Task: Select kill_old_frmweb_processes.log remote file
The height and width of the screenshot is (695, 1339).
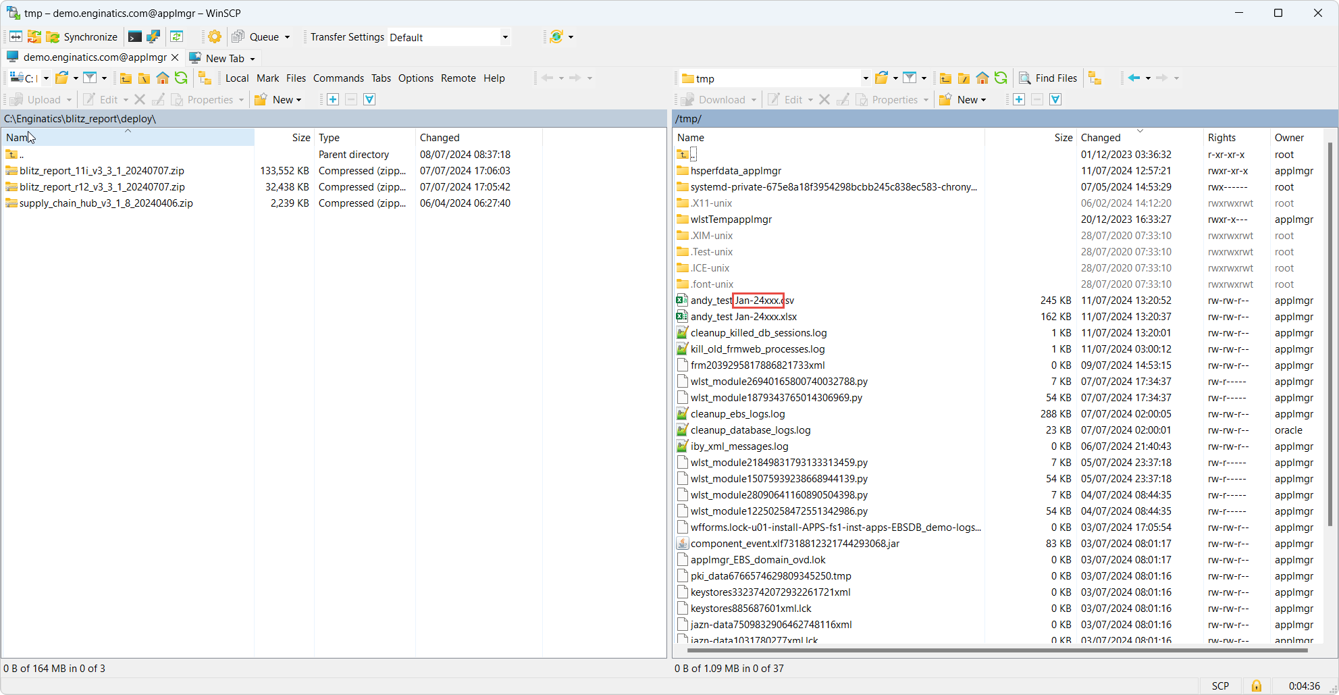Action: pos(758,349)
